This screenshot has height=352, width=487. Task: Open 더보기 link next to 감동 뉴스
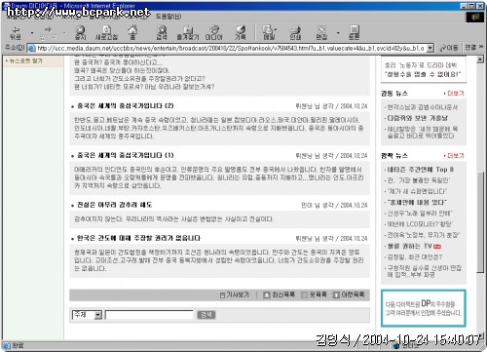[456, 94]
